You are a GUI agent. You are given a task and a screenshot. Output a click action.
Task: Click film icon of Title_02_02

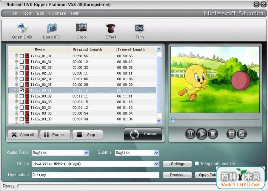click(27, 67)
